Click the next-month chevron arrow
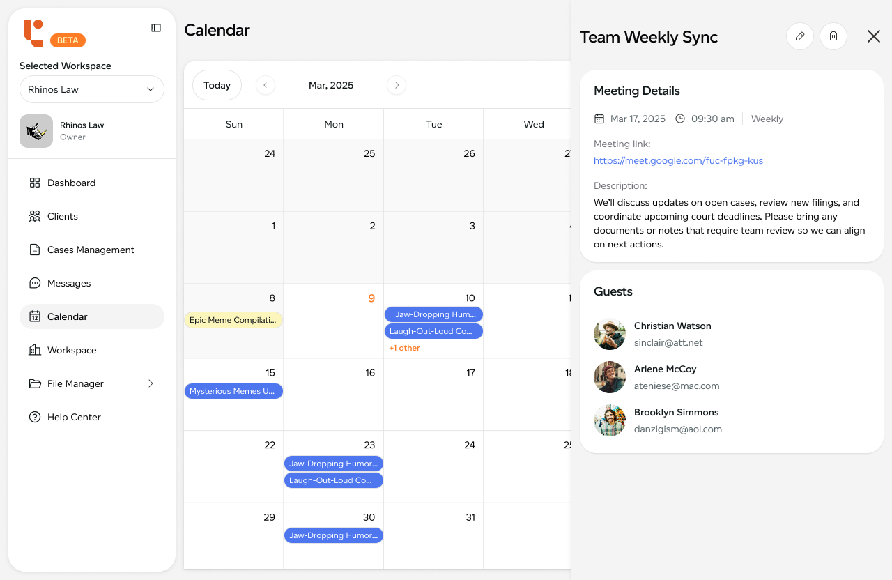The width and height of the screenshot is (892, 580). click(396, 84)
